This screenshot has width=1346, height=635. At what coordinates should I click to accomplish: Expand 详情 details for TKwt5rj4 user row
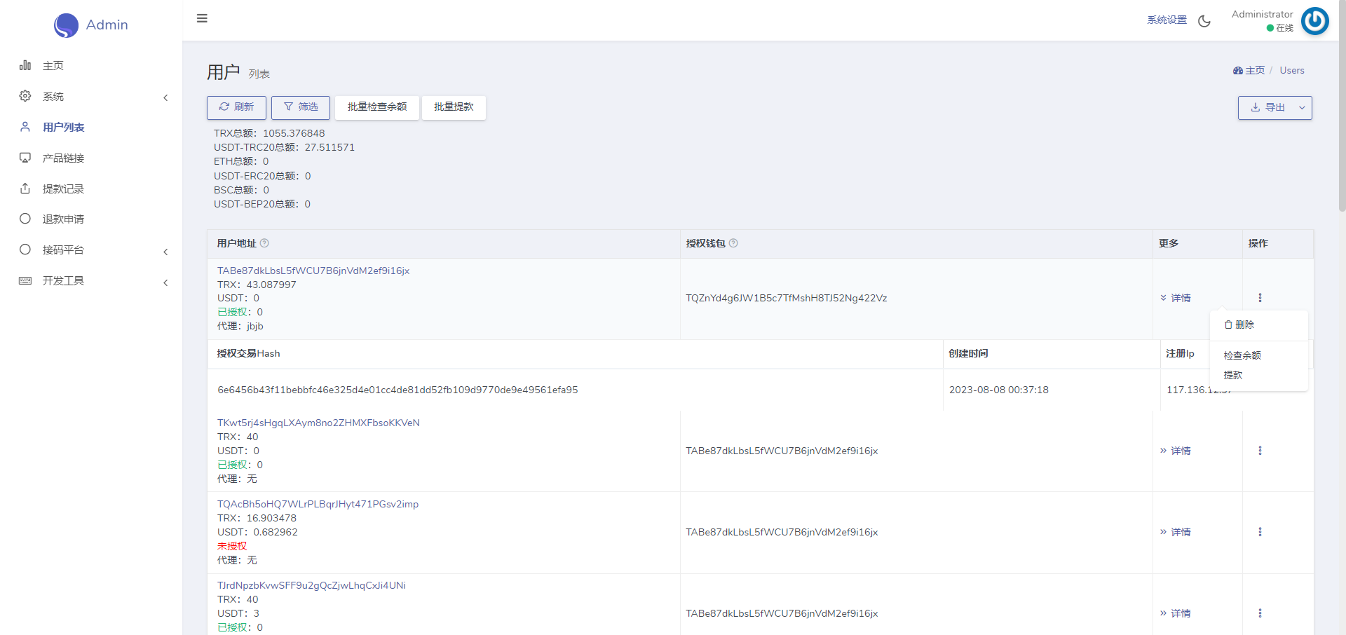point(1176,451)
